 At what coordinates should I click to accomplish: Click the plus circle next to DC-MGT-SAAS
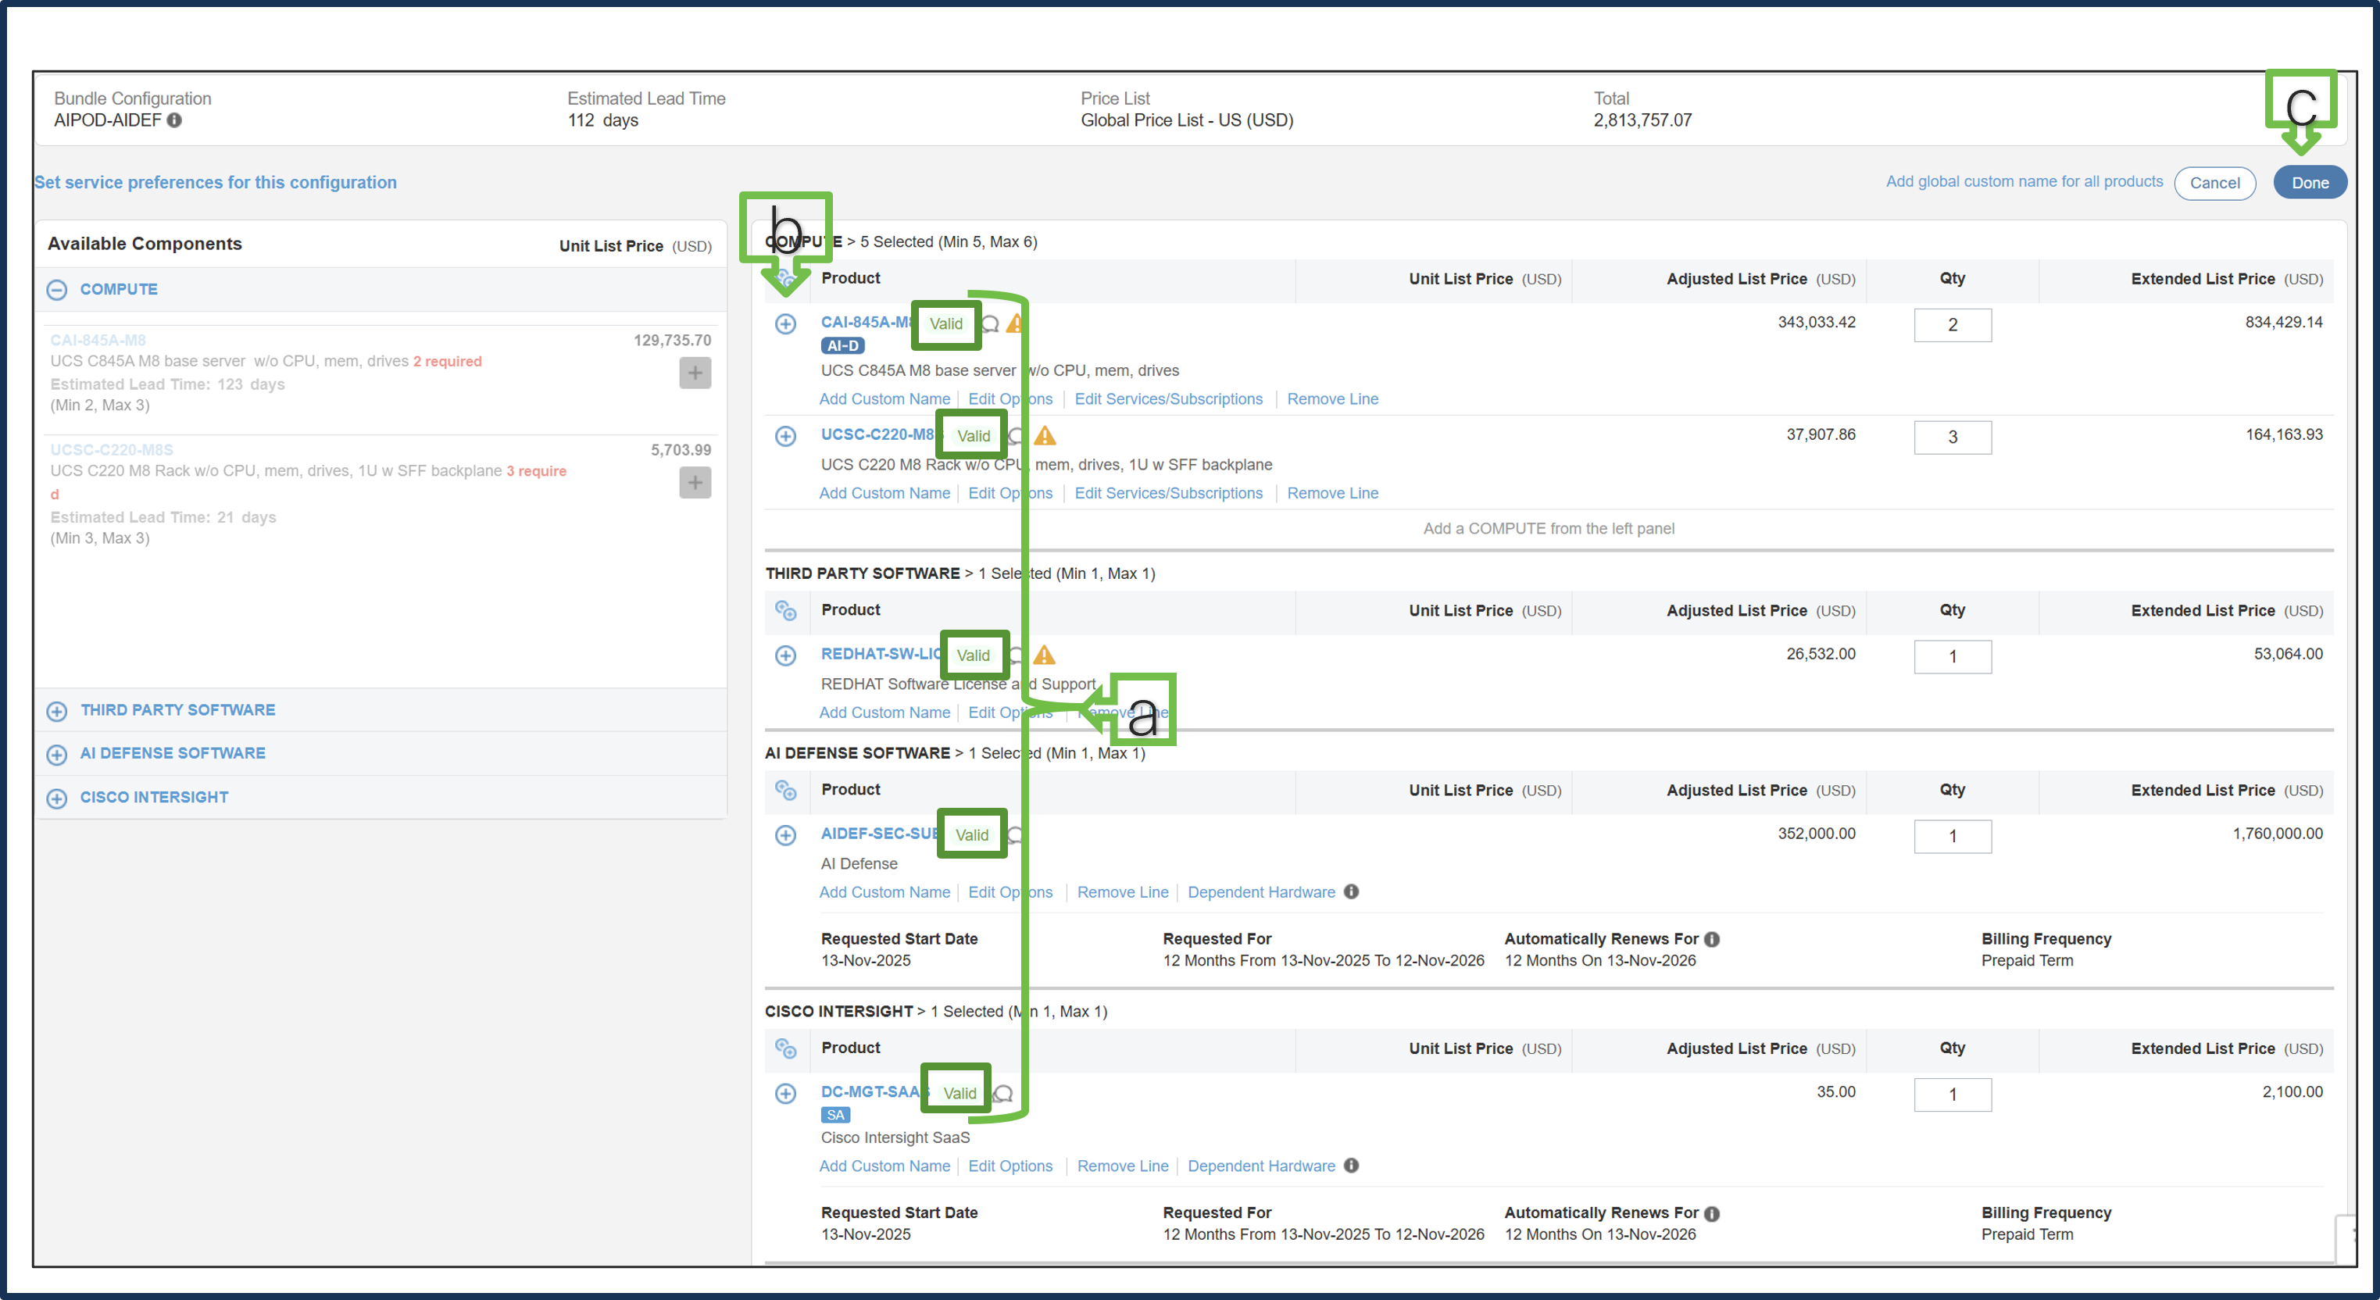point(785,1093)
